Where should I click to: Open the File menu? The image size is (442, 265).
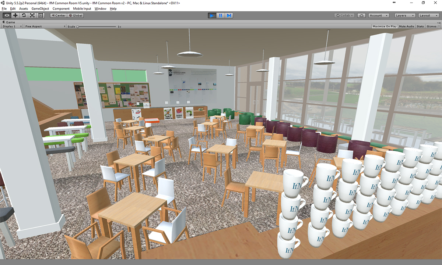[x=4, y=8]
